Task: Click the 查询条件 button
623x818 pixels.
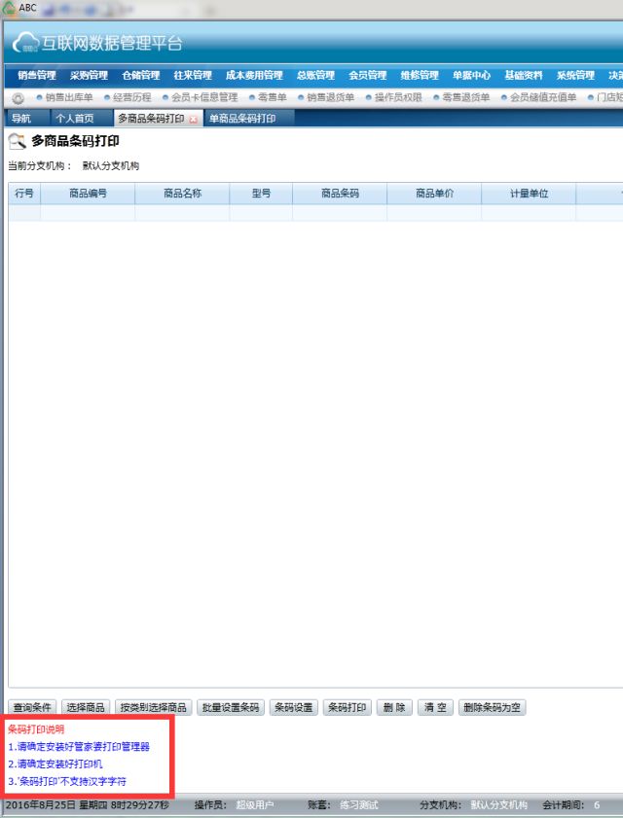Action: (32, 707)
